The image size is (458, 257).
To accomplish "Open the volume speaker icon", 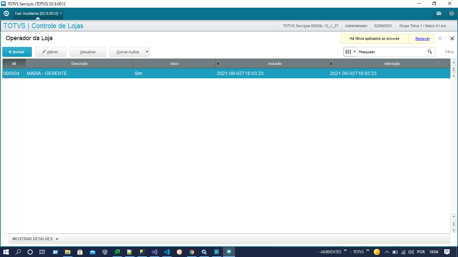I will (x=411, y=252).
